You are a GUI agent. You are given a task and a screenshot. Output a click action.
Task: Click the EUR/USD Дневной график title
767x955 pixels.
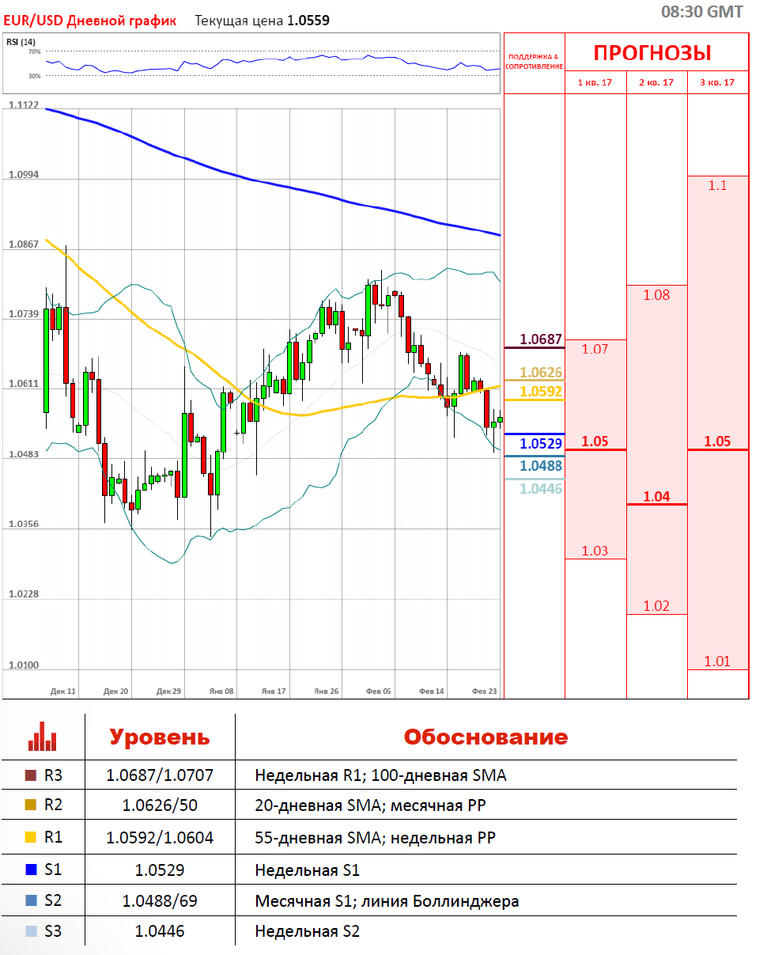click(89, 21)
